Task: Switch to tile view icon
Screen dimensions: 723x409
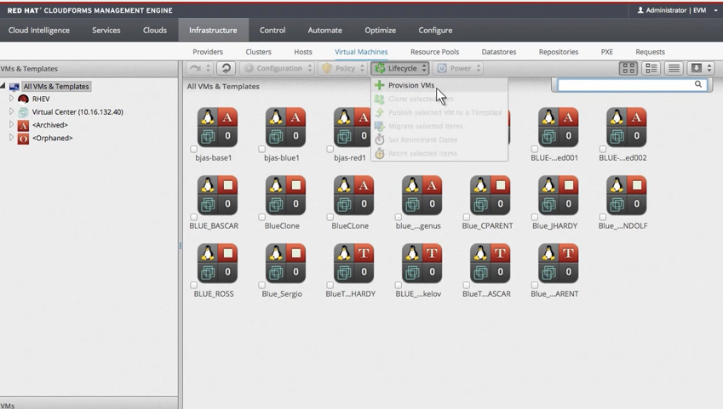Action: click(x=651, y=68)
